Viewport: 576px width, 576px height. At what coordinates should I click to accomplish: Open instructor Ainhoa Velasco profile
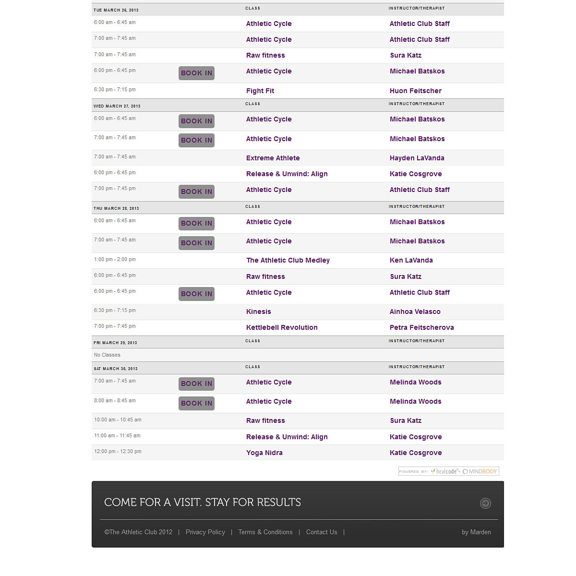coord(415,312)
